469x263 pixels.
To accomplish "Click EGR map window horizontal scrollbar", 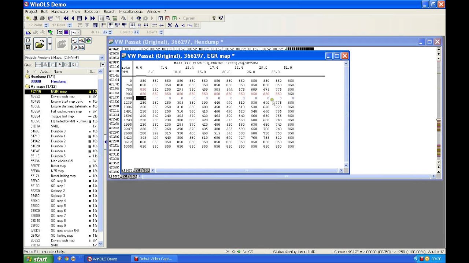I will click(247, 170).
